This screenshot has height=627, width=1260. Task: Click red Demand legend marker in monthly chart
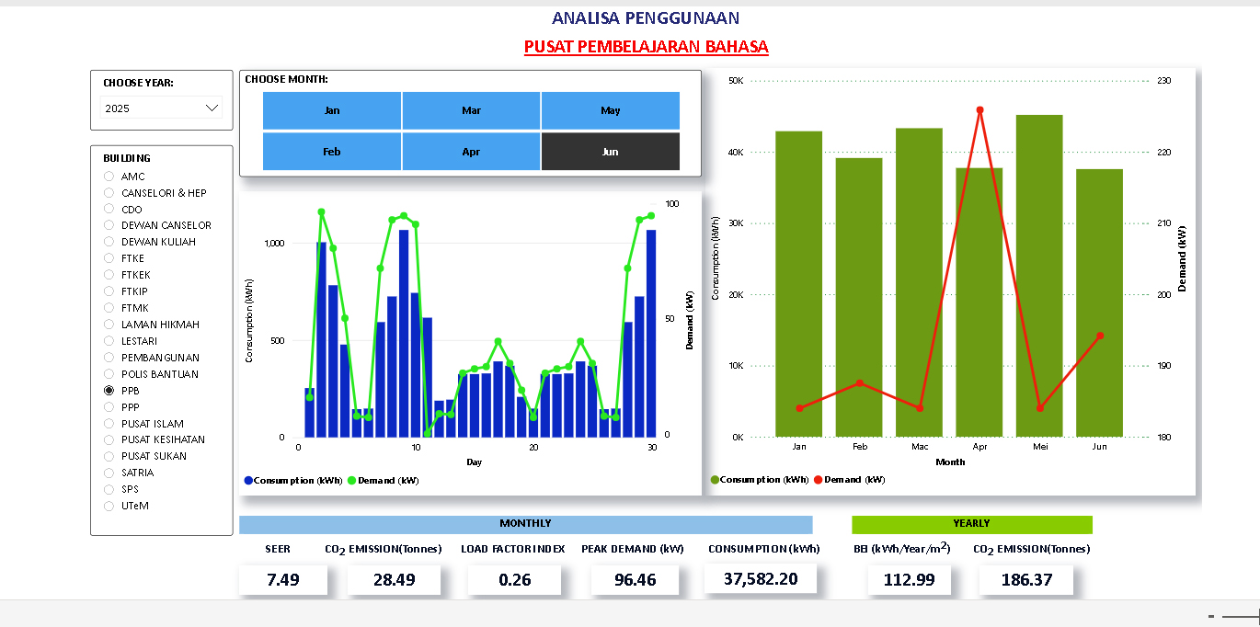click(818, 480)
